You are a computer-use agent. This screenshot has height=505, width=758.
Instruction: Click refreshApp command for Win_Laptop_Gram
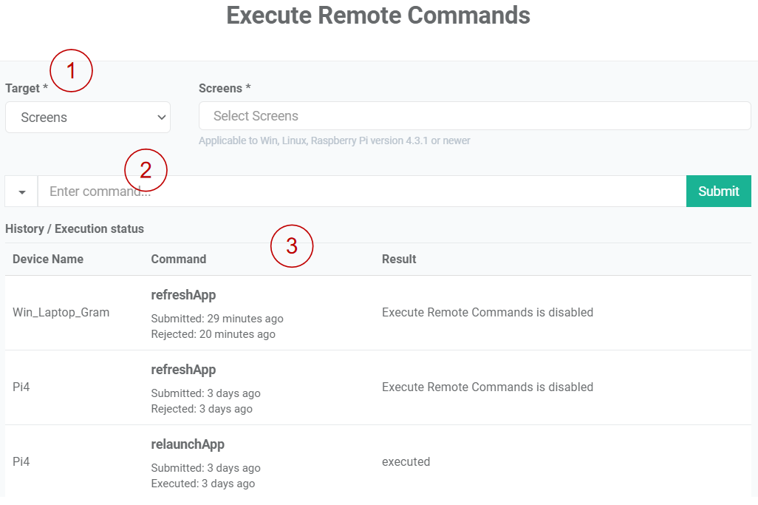point(183,294)
